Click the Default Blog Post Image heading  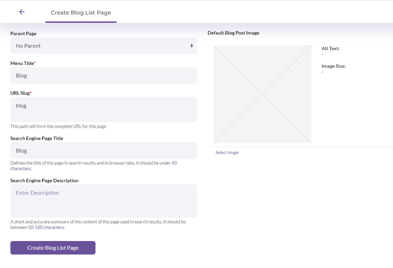(233, 33)
